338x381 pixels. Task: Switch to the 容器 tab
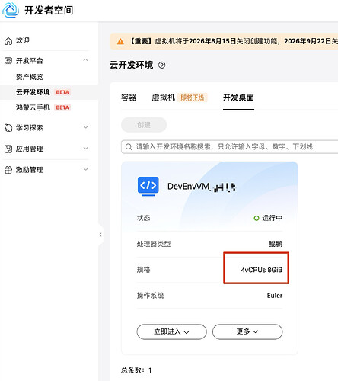click(129, 98)
